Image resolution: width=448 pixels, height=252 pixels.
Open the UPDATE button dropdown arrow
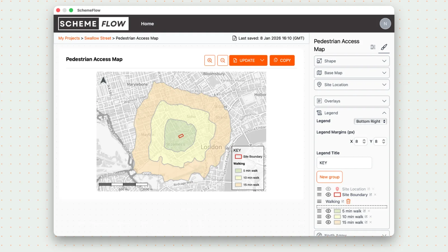coord(262,60)
